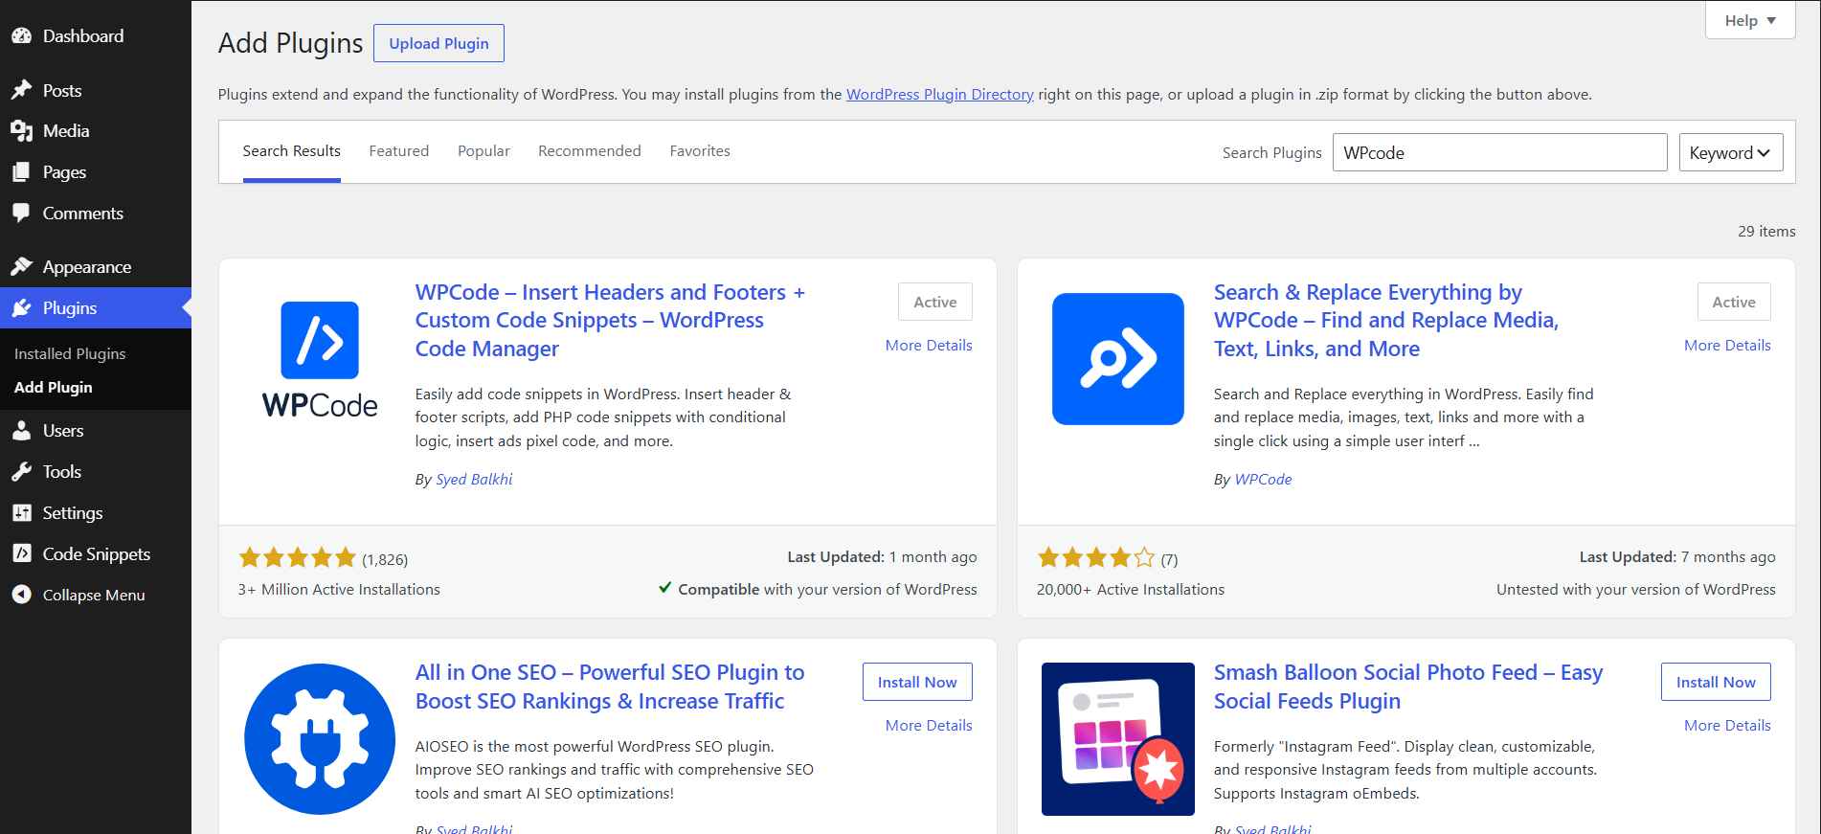Click the Posts pushpin icon
This screenshot has height=834, width=1821.
click(21, 90)
